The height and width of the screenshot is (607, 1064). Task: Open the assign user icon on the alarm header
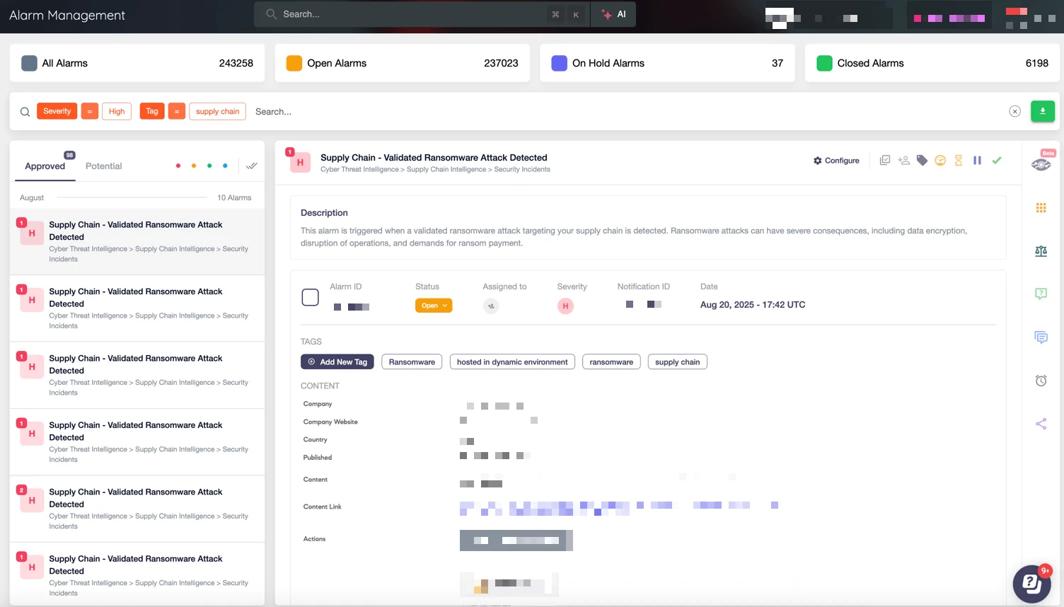click(903, 161)
